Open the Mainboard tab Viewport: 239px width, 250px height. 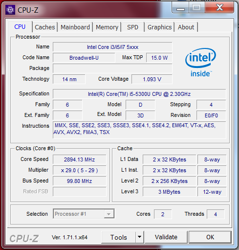click(x=75, y=27)
